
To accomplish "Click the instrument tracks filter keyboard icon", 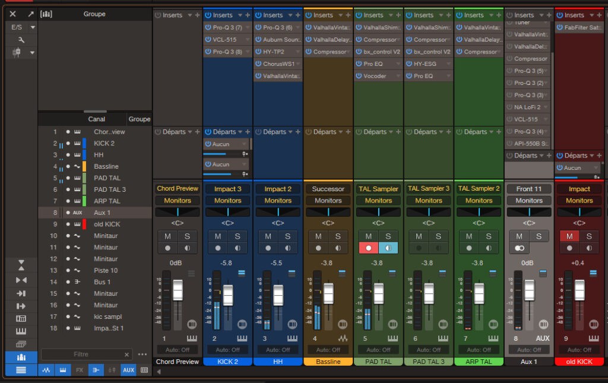I will click(x=63, y=370).
